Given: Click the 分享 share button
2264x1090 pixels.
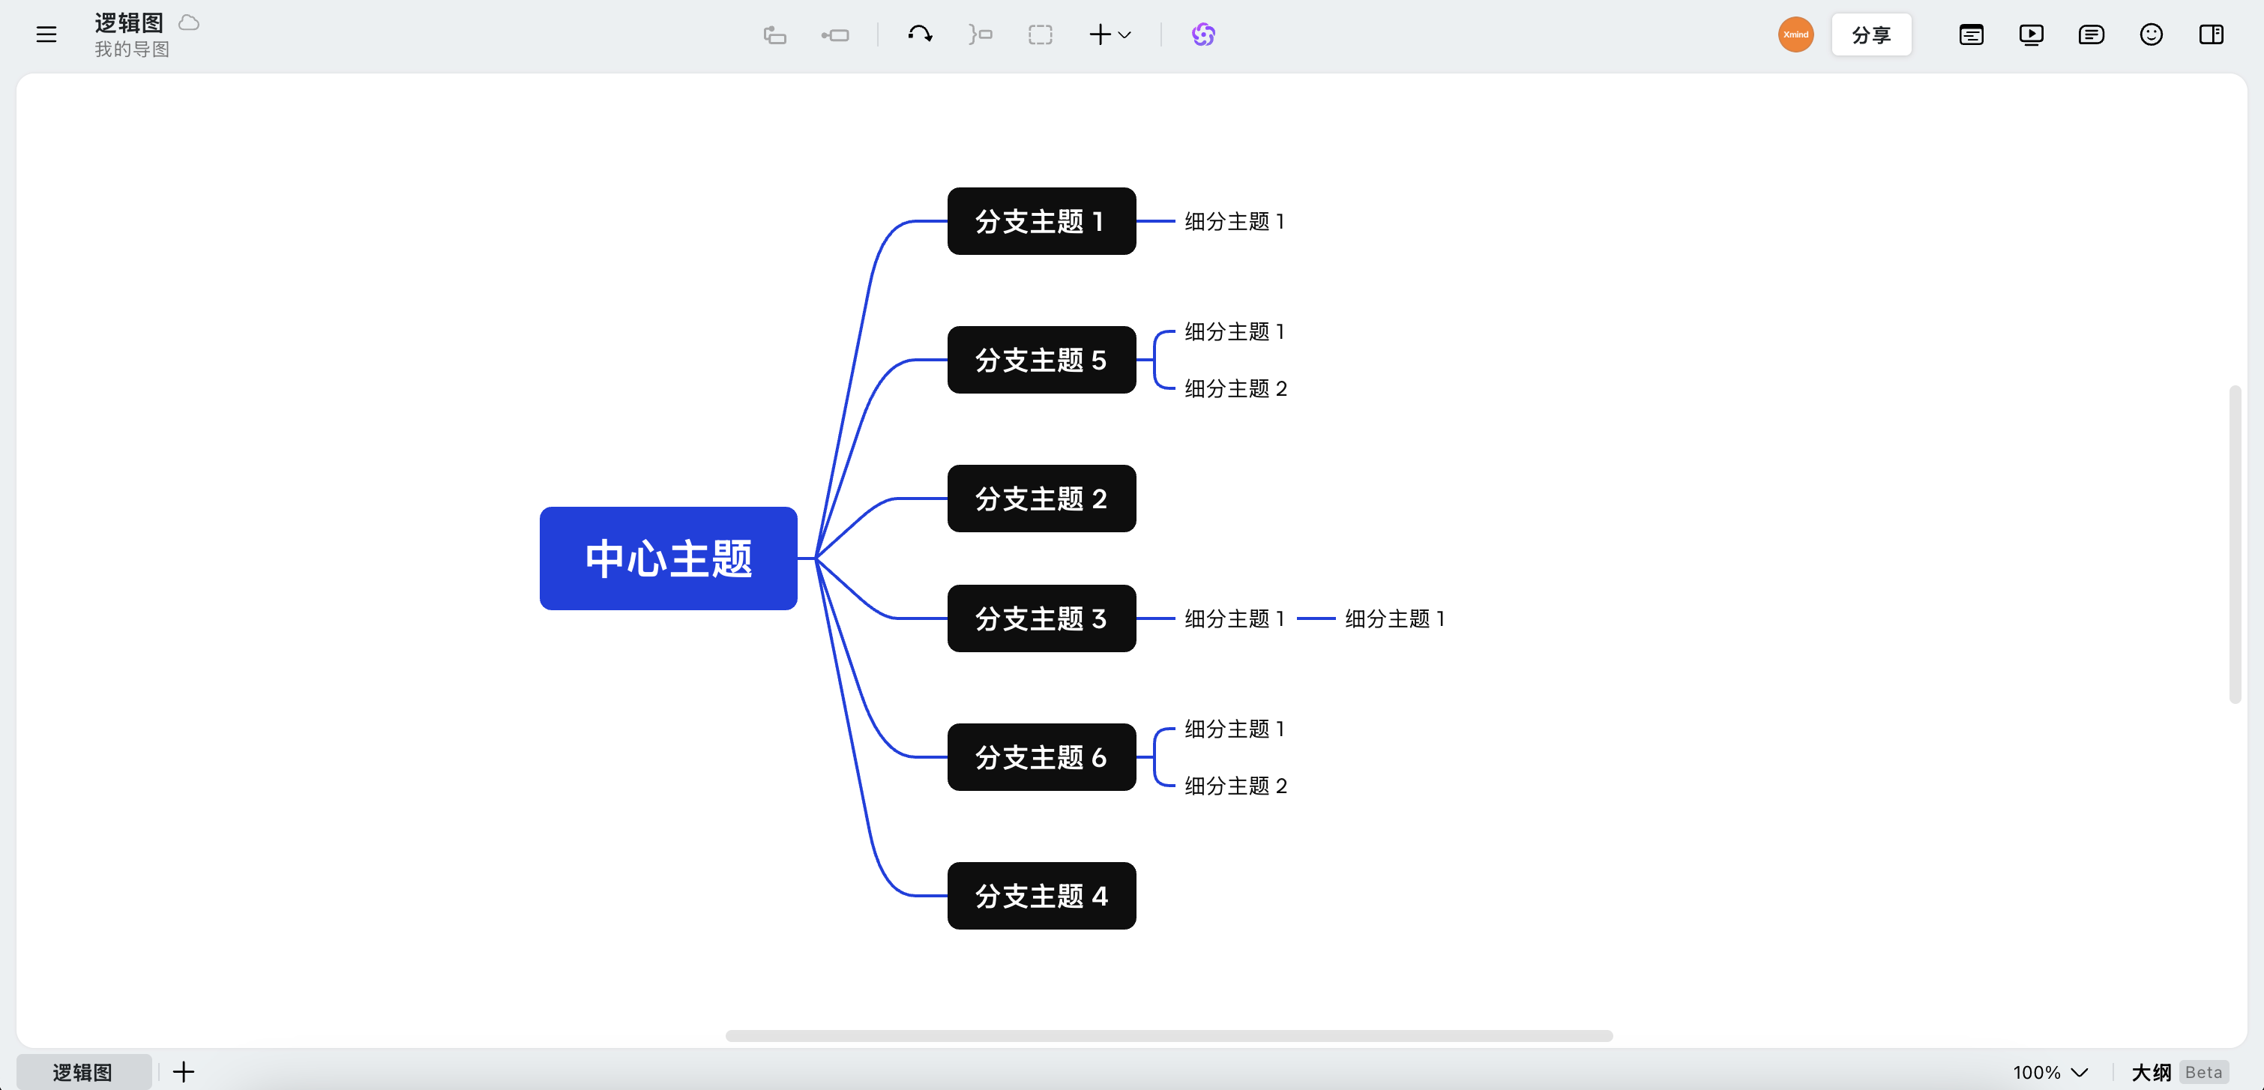Looking at the screenshot, I should (1871, 34).
